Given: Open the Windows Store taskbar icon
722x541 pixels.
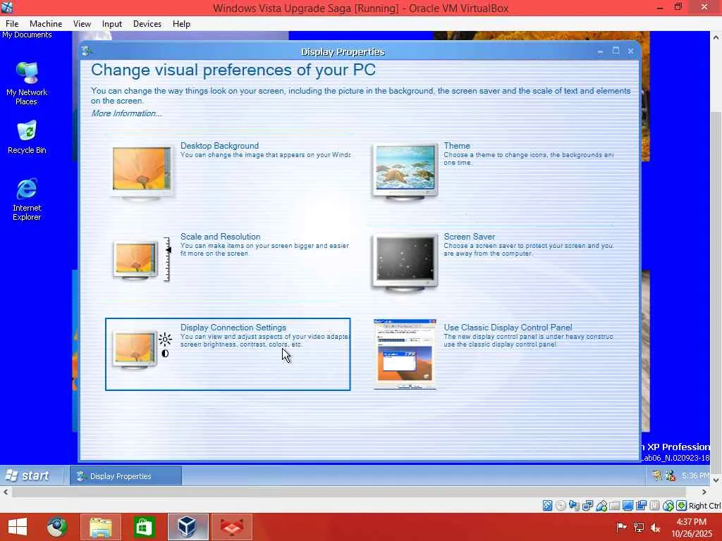Looking at the screenshot, I should pos(144,527).
